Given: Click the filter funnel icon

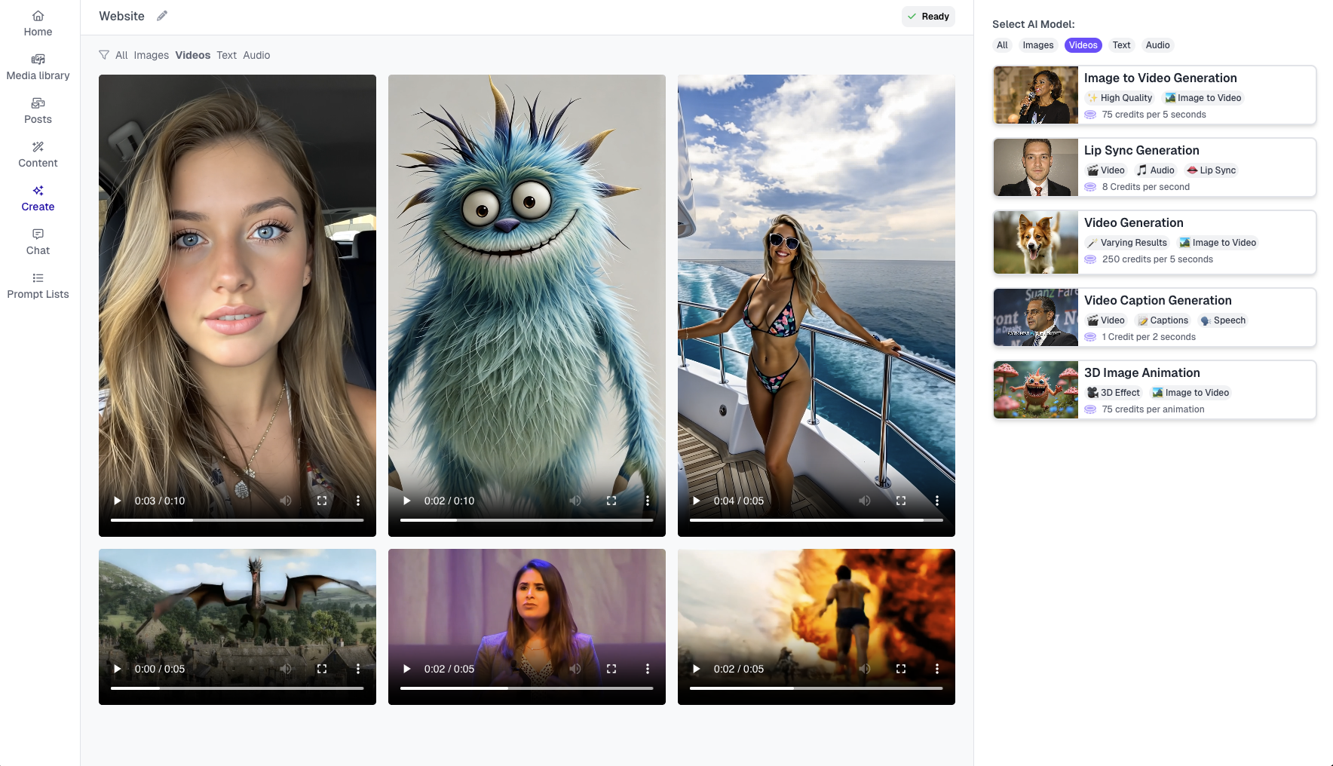Looking at the screenshot, I should click(104, 55).
